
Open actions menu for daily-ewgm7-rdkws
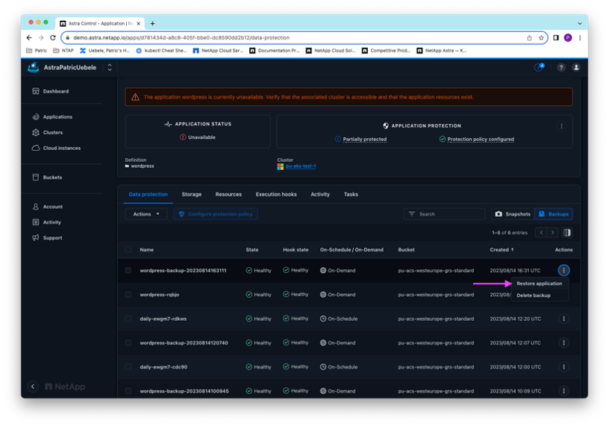(563, 319)
